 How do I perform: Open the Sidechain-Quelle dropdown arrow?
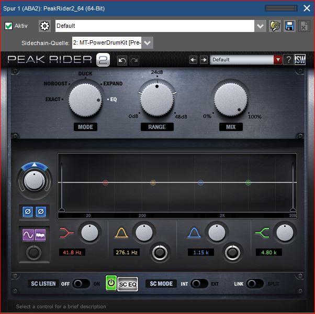click(x=147, y=42)
